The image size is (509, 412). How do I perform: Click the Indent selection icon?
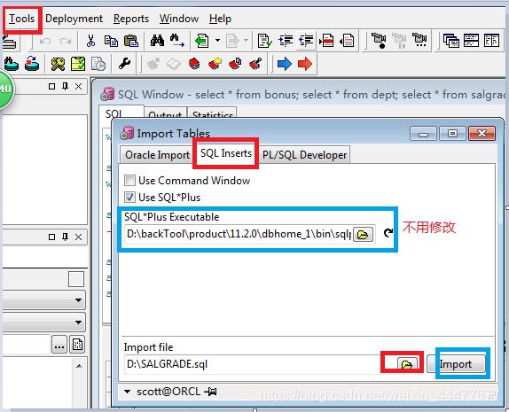pos(286,41)
